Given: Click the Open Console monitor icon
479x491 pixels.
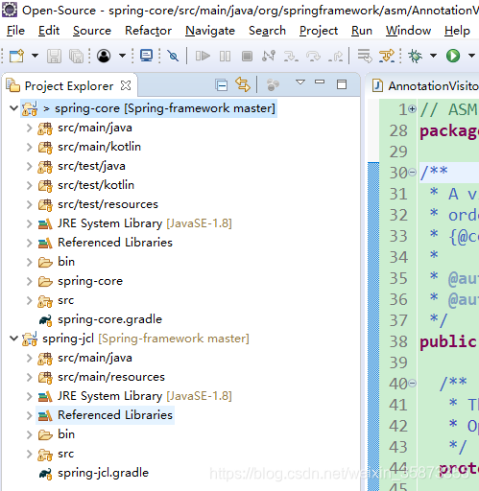Looking at the screenshot, I should (x=147, y=56).
